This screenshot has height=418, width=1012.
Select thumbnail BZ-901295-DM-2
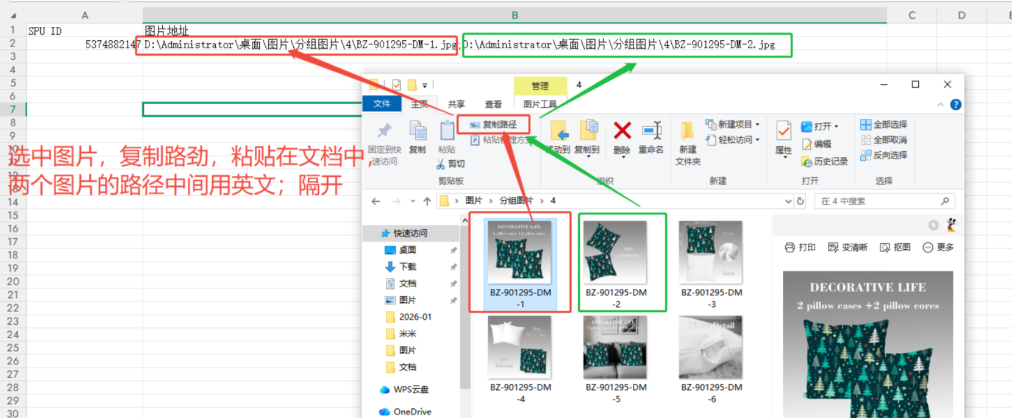pos(616,263)
